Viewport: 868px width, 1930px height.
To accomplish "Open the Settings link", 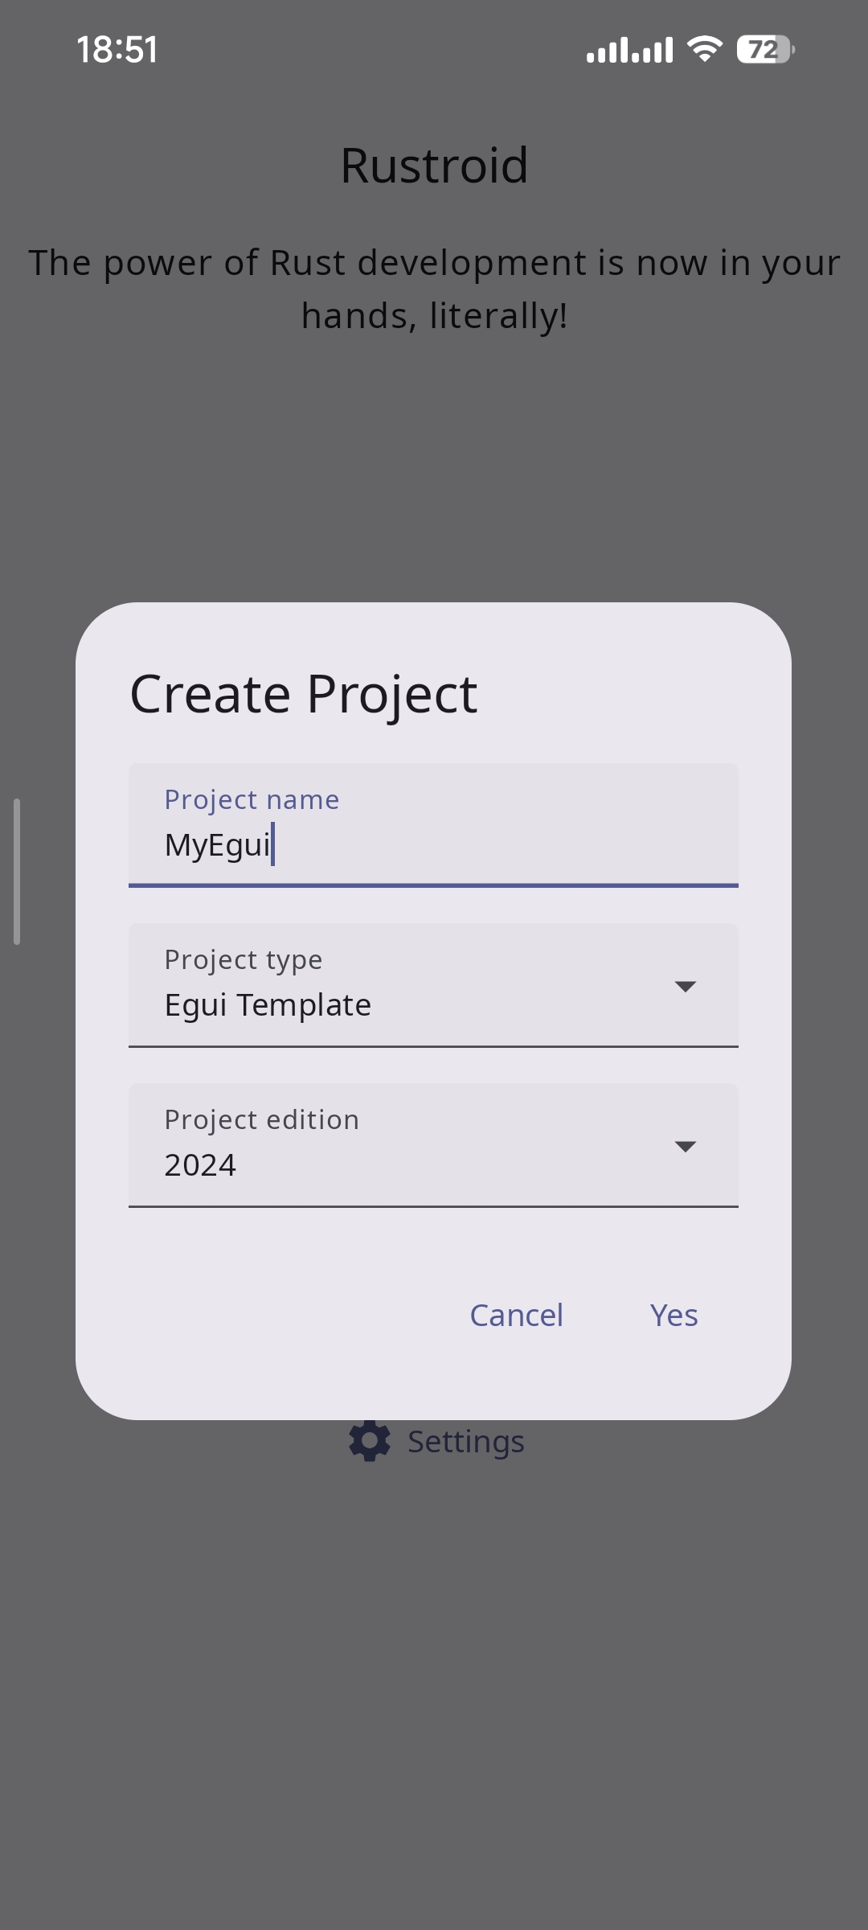I will click(466, 1440).
